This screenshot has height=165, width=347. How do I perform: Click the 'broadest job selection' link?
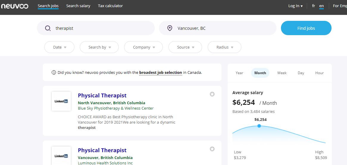tap(160, 73)
